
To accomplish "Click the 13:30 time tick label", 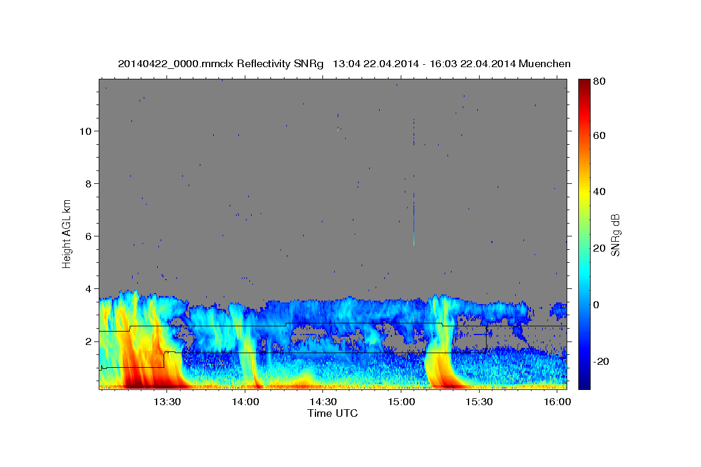I will [167, 402].
